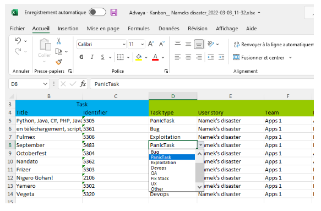Expand the borders dropdown arrow
This screenshot has height=211, width=321.
coord(128,57)
